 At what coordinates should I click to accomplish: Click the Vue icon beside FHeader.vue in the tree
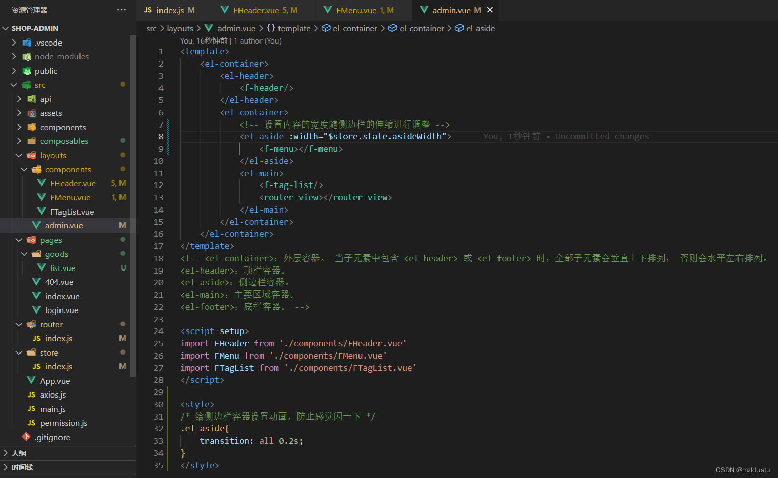tap(42, 183)
